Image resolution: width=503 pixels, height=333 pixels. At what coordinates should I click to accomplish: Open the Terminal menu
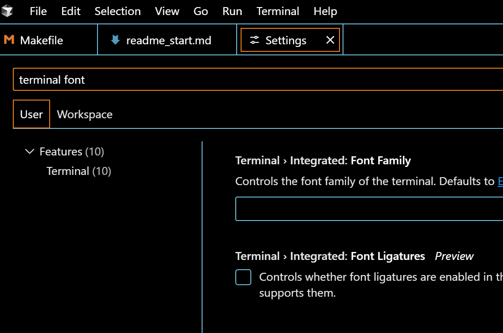click(278, 11)
